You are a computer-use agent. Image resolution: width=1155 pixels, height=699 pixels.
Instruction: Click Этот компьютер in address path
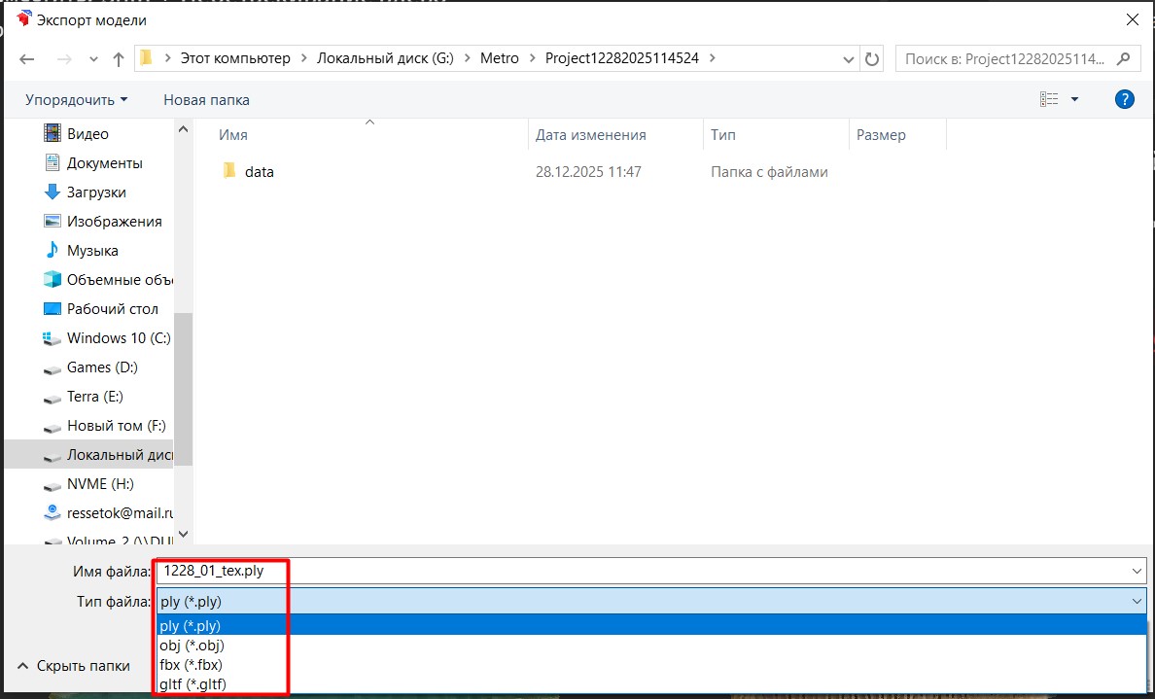pyautogui.click(x=235, y=58)
